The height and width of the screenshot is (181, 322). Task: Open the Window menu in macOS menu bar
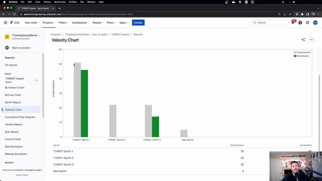tap(91, 2)
